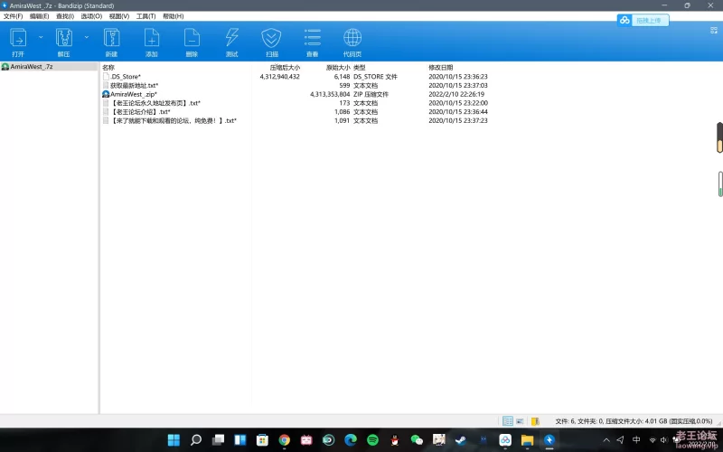Click the DS_STORE 文件 type cell
723x452 pixels.
point(375,77)
